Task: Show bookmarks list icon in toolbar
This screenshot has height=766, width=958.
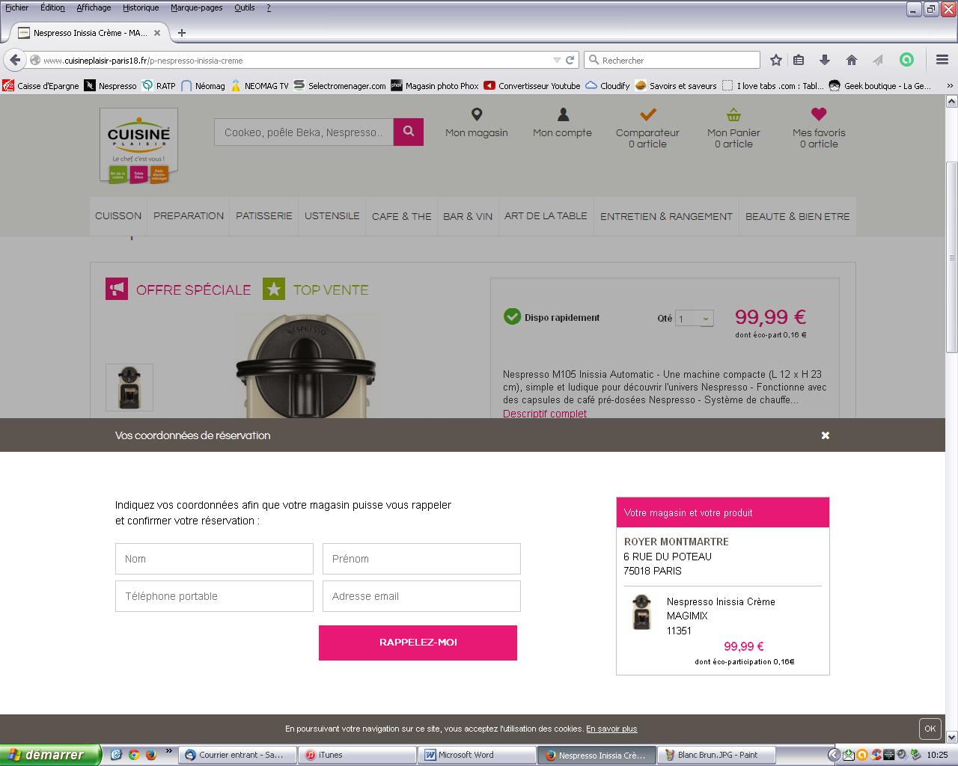Action: tap(799, 60)
